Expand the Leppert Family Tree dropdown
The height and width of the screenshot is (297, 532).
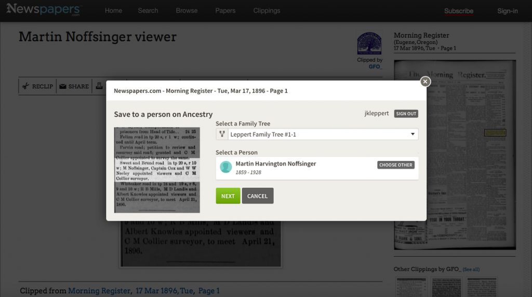click(413, 134)
